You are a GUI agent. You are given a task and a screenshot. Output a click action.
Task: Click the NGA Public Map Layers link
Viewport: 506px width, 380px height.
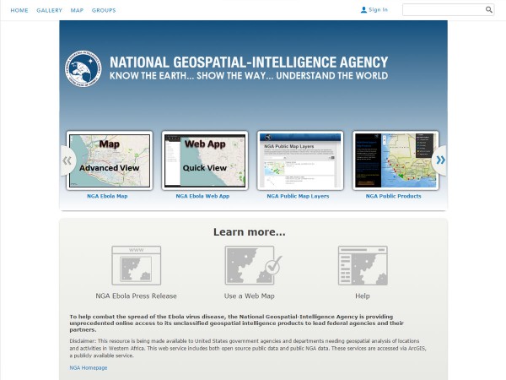(298, 196)
